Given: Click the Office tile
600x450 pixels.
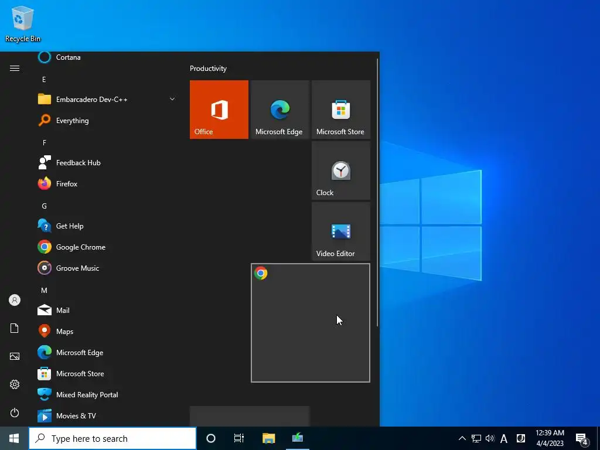Looking at the screenshot, I should pos(219,110).
